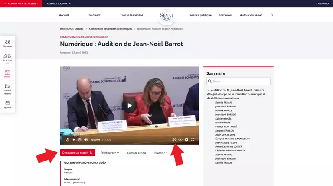Enter fullscreen video mode
The width and height of the screenshot is (333, 186).
tap(193, 139)
